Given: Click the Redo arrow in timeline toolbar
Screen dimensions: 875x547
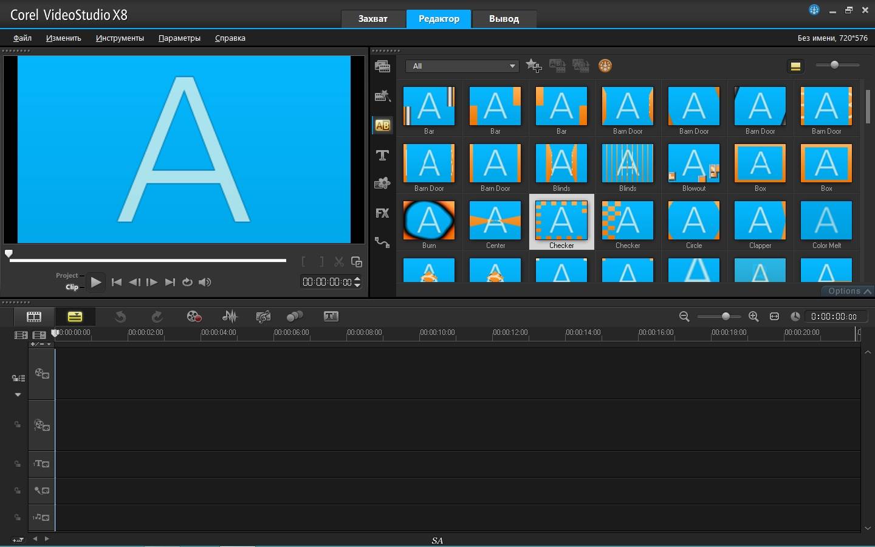Looking at the screenshot, I should pyautogui.click(x=157, y=317).
